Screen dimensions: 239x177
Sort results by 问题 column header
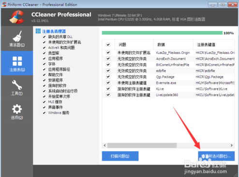click(134, 44)
